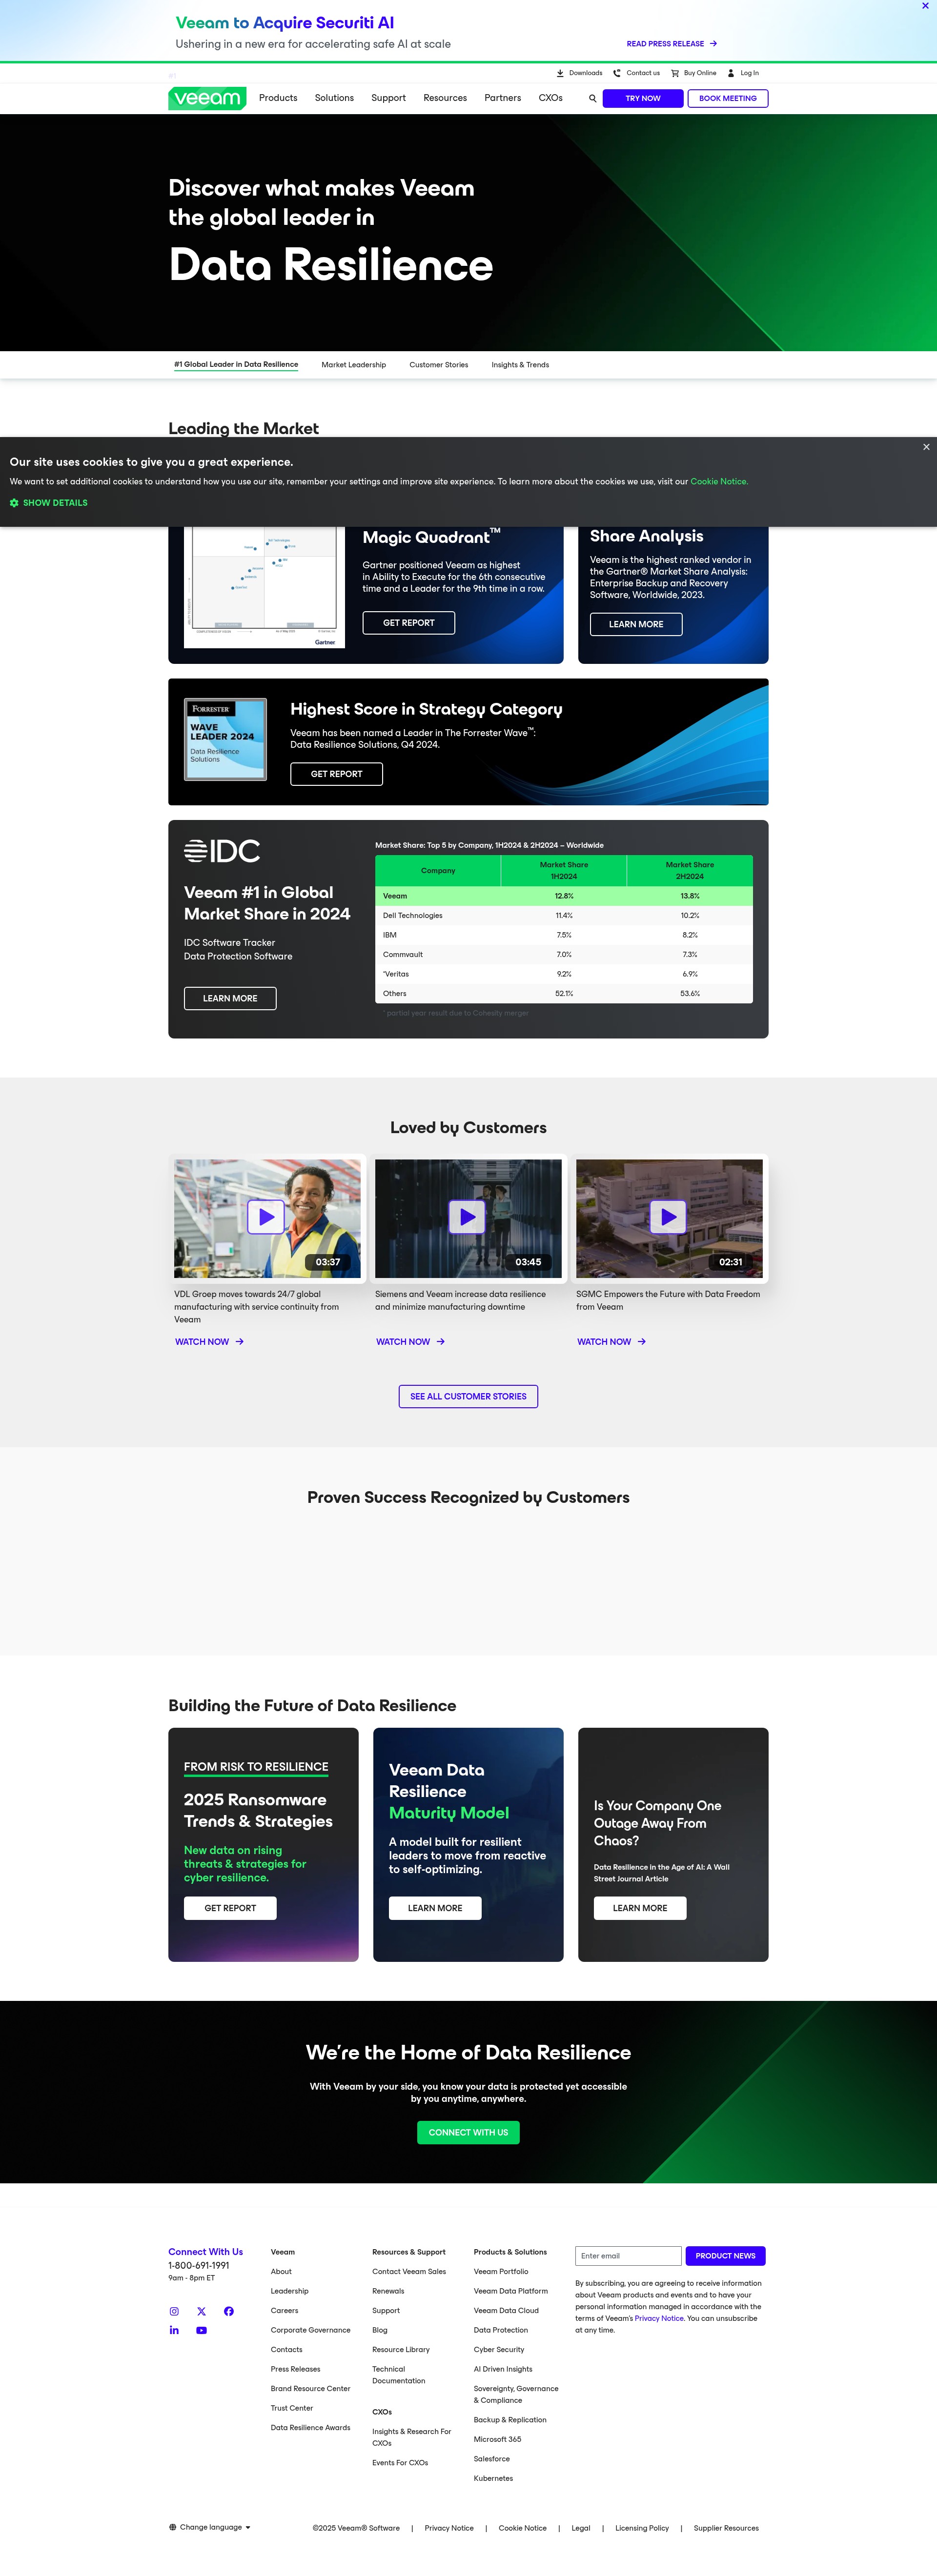Play the VDL Groep customer video
The height and width of the screenshot is (2576, 937).
(x=266, y=1217)
